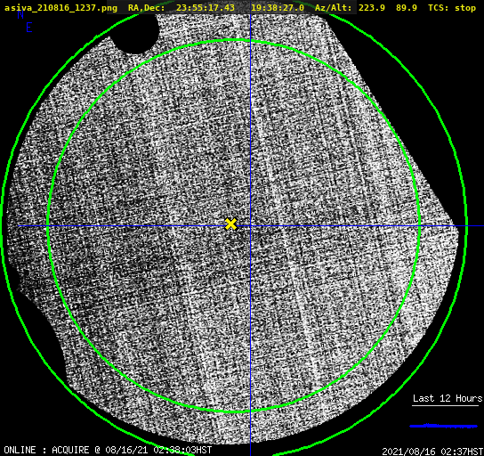Click the blue crosshair intersection point

tap(250, 226)
